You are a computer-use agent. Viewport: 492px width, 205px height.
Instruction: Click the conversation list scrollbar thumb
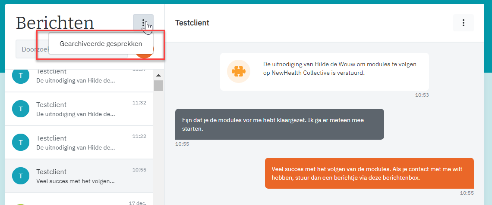point(158,86)
